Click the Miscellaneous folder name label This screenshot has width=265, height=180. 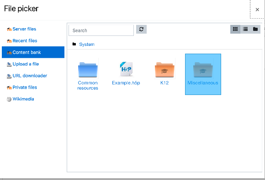203,83
